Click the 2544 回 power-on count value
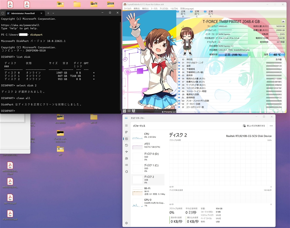The image size is (290, 228). pos(277,38)
